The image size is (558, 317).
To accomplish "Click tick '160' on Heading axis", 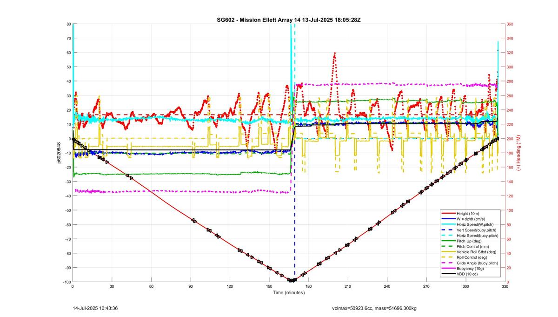I will (x=510, y=168).
